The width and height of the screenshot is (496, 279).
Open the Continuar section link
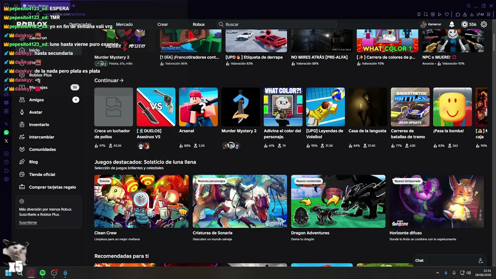pos(109,80)
